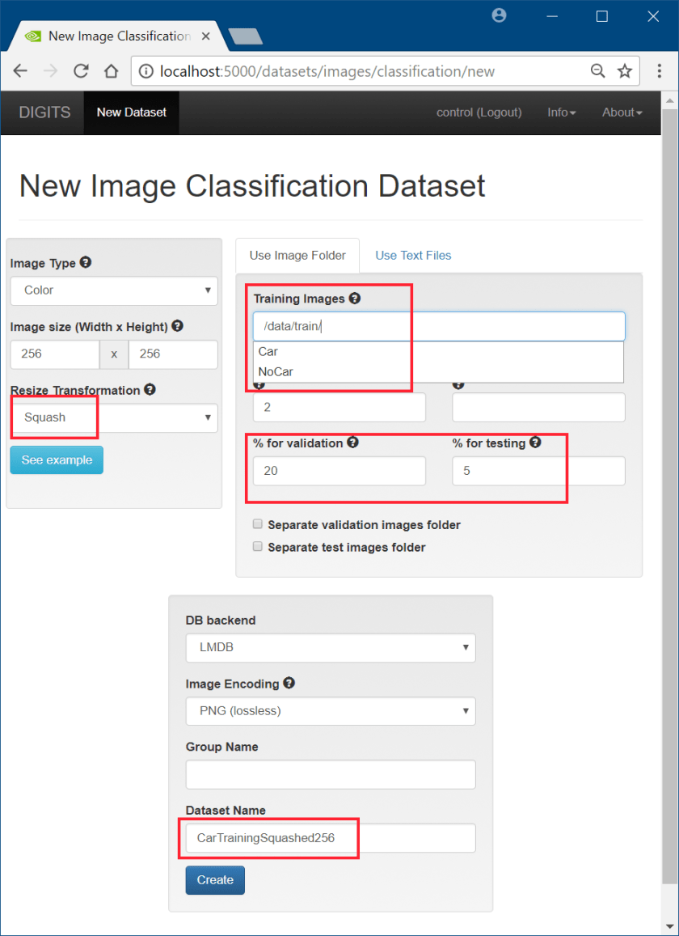
Task: Click help icon next to Resize Transformation
Action: pos(150,389)
